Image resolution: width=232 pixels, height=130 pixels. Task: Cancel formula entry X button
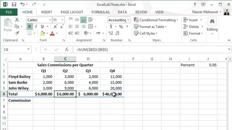click(46, 49)
